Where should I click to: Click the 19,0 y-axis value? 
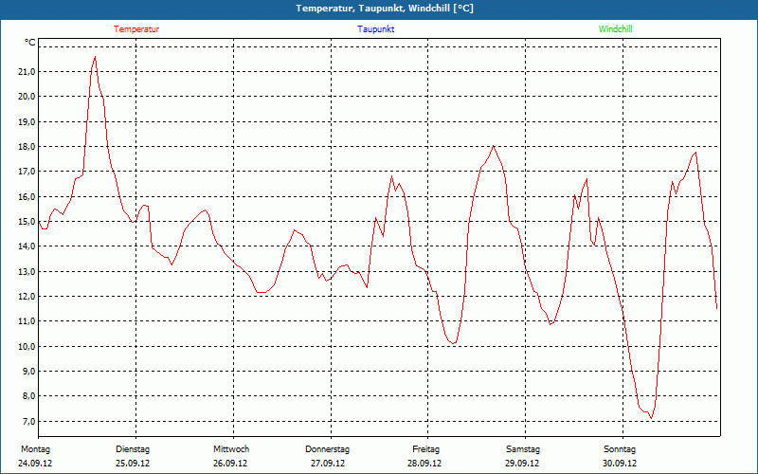click(27, 121)
